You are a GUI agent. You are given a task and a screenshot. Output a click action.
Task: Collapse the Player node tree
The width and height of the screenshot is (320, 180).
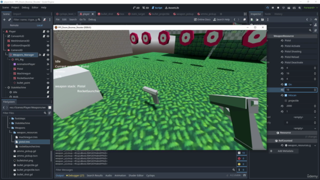(x=3, y=31)
